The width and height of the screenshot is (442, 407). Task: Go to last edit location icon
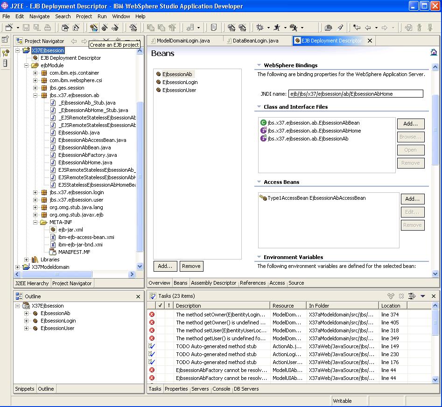(x=357, y=28)
